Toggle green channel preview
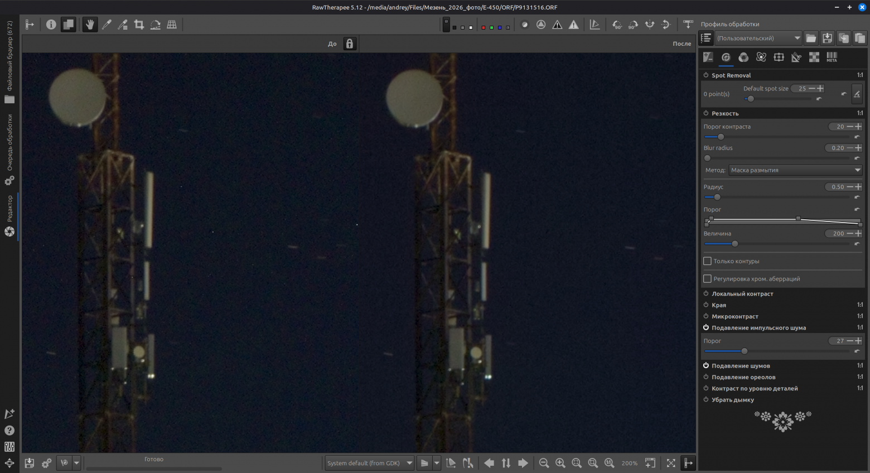 click(x=491, y=27)
